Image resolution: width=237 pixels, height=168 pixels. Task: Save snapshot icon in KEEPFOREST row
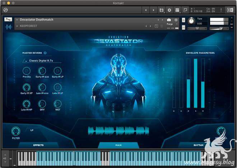tap(156, 26)
